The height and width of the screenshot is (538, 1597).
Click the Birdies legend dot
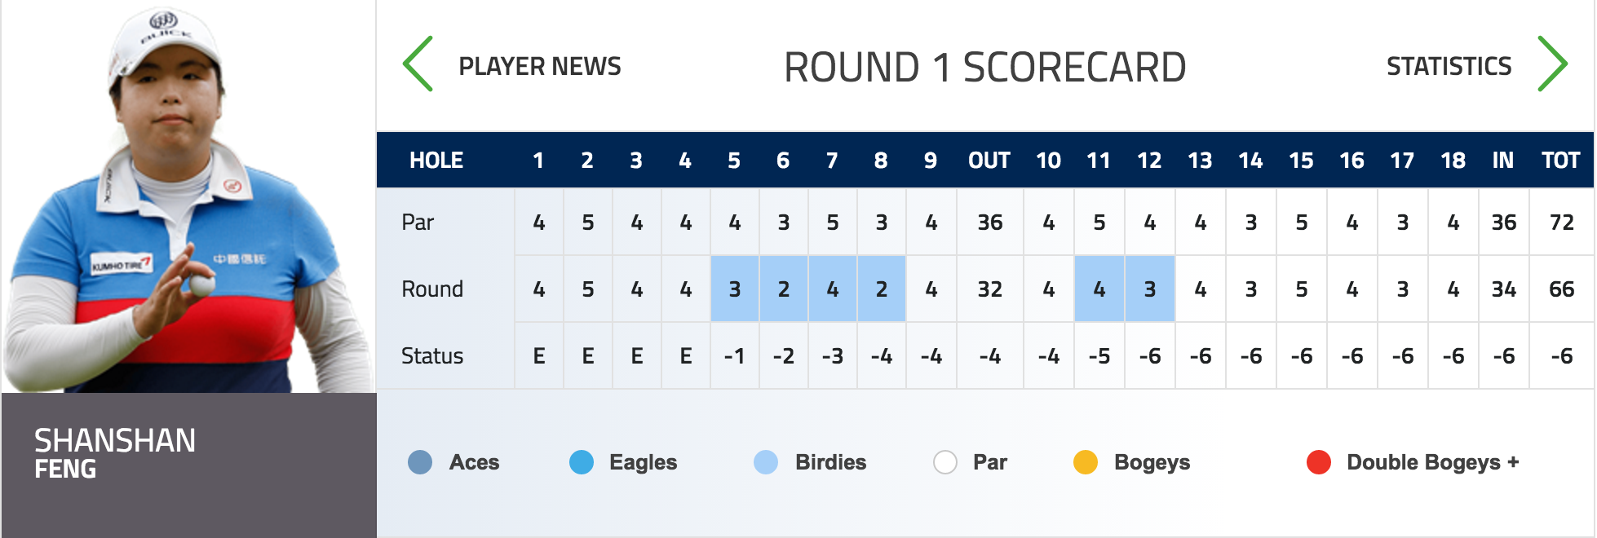(766, 462)
